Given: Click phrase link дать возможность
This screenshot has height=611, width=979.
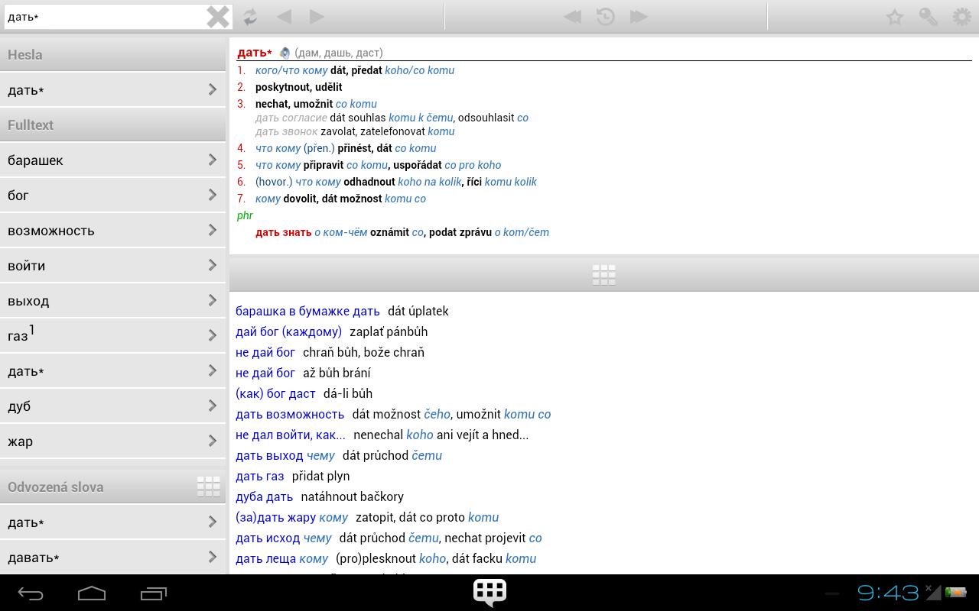Looking at the screenshot, I should click(x=290, y=414).
